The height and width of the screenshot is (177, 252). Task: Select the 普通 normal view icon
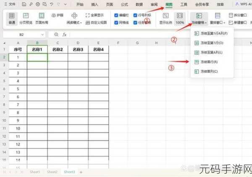[12, 16]
